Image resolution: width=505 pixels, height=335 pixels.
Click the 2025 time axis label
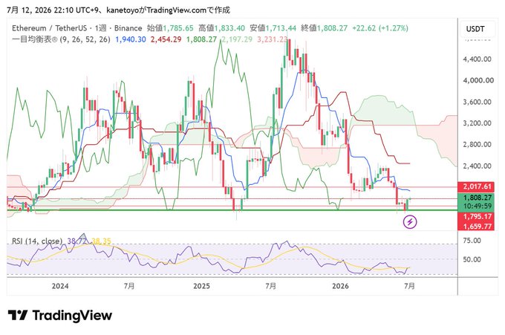[201, 286]
